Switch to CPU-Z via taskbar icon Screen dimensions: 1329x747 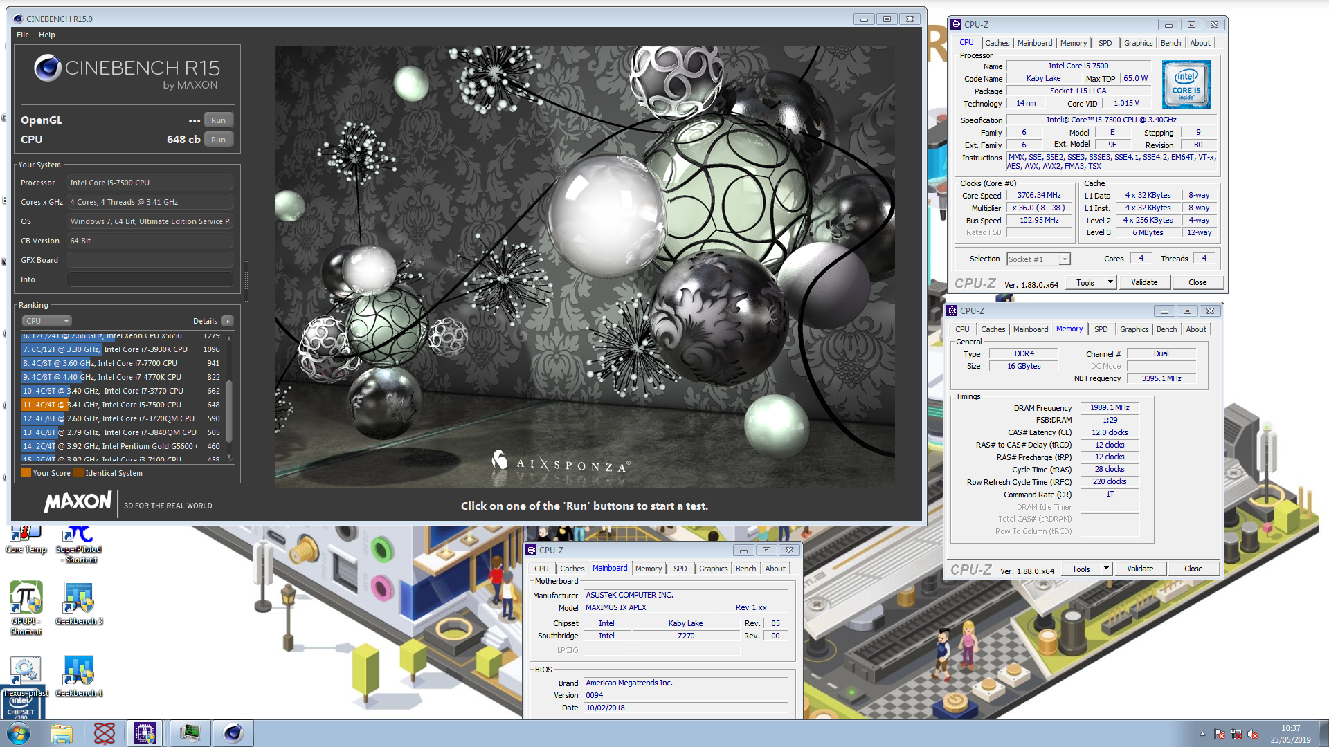click(145, 733)
